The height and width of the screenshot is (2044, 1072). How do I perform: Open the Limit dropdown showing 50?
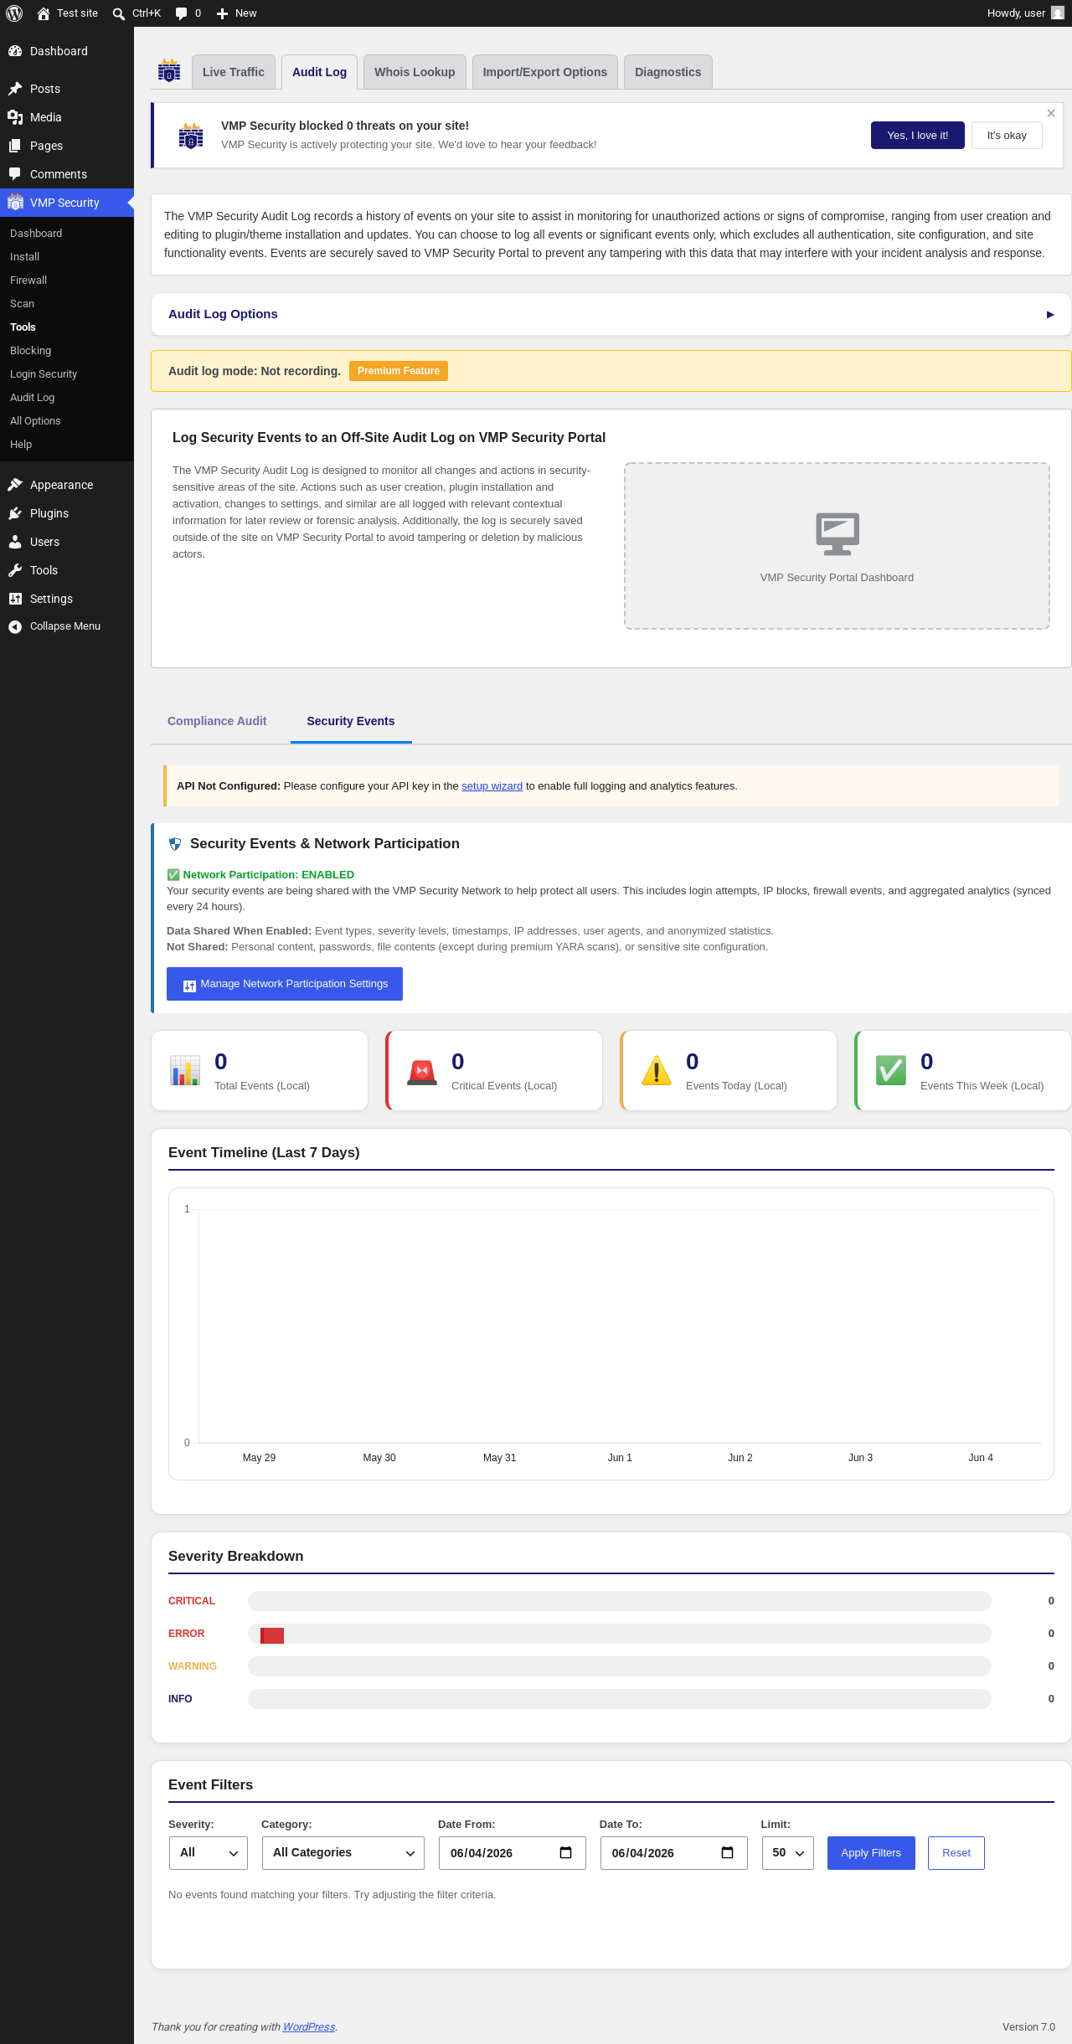tap(788, 1853)
